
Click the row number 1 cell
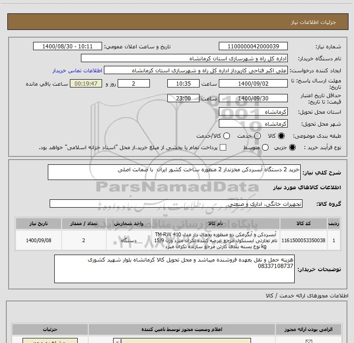click(334, 240)
